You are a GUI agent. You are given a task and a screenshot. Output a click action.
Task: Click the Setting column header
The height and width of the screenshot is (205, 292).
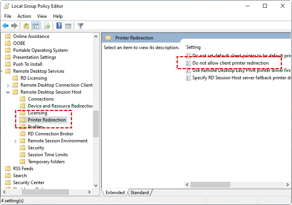pyautogui.click(x=193, y=47)
